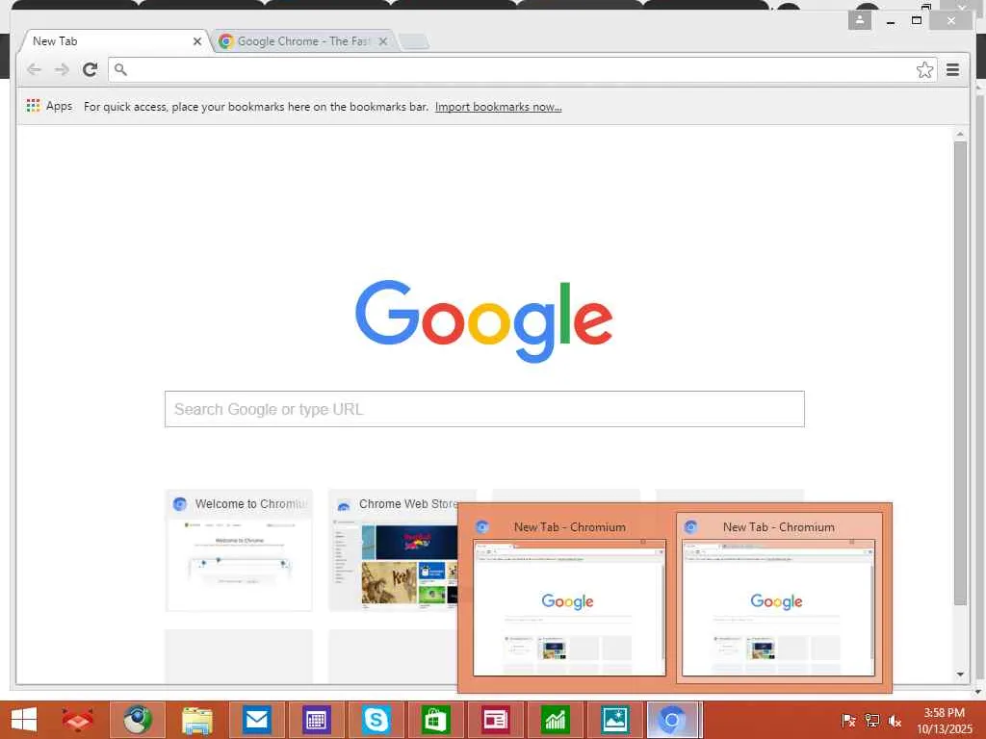Screen dimensions: 986x739
Task: Click Import bookmarks now link
Action: click(x=498, y=107)
